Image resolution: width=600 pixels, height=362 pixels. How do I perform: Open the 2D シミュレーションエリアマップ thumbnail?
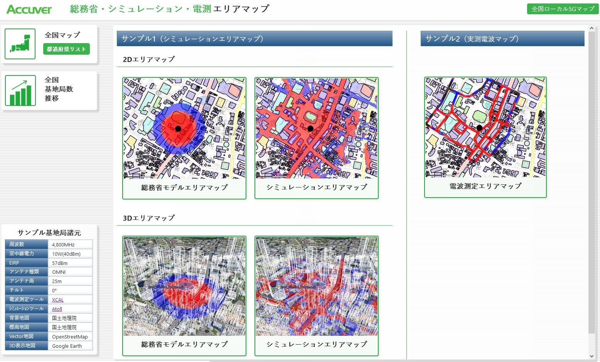317,128
